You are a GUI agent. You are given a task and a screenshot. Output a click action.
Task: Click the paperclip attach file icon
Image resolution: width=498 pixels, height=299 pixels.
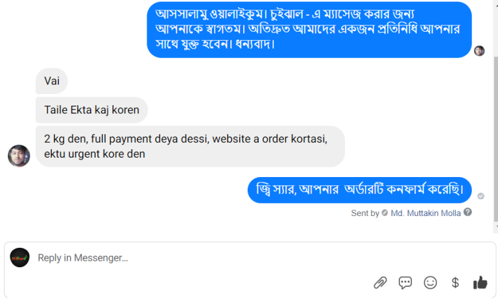tap(380, 283)
